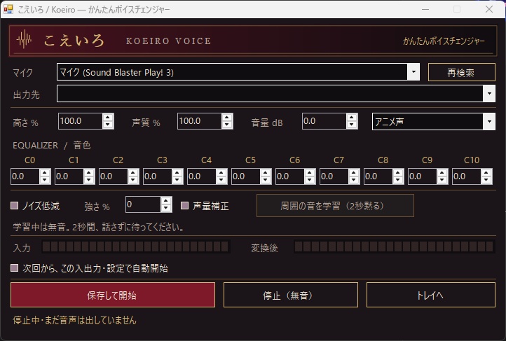Increase 強さ % with up arrow
506x341 pixels.
[166, 201]
